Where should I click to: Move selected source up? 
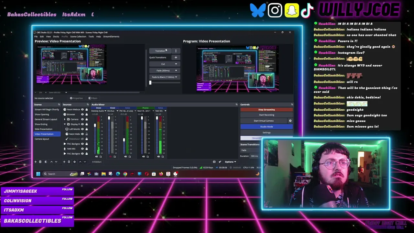80,162
